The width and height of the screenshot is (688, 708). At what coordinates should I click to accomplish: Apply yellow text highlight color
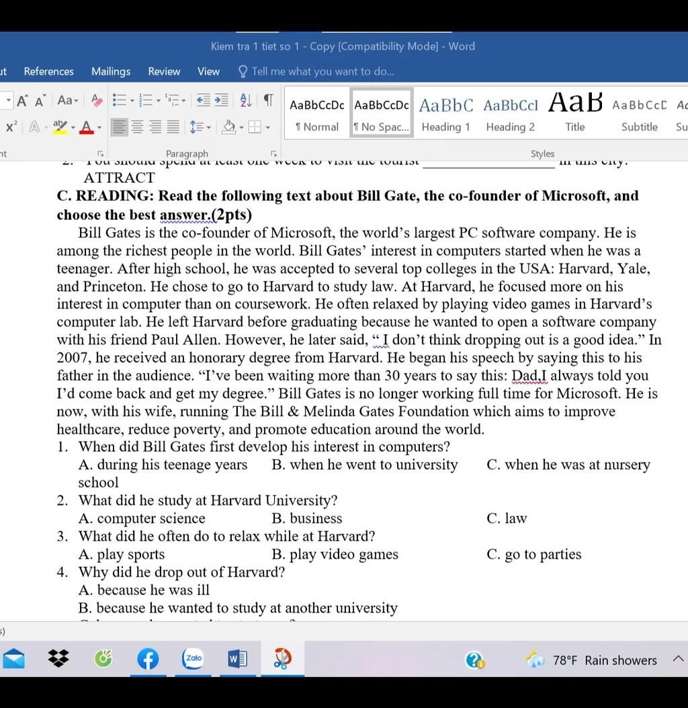[60, 127]
